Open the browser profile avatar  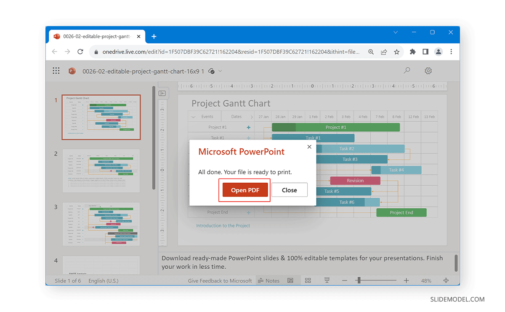pos(439,52)
